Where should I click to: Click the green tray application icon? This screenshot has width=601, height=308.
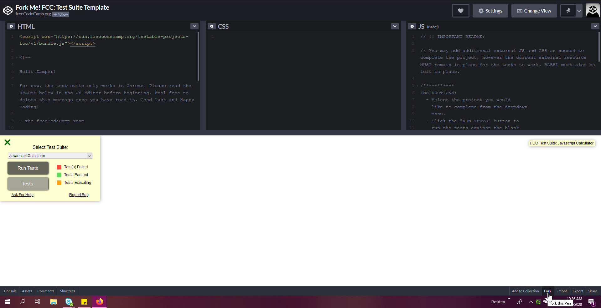tap(538, 302)
